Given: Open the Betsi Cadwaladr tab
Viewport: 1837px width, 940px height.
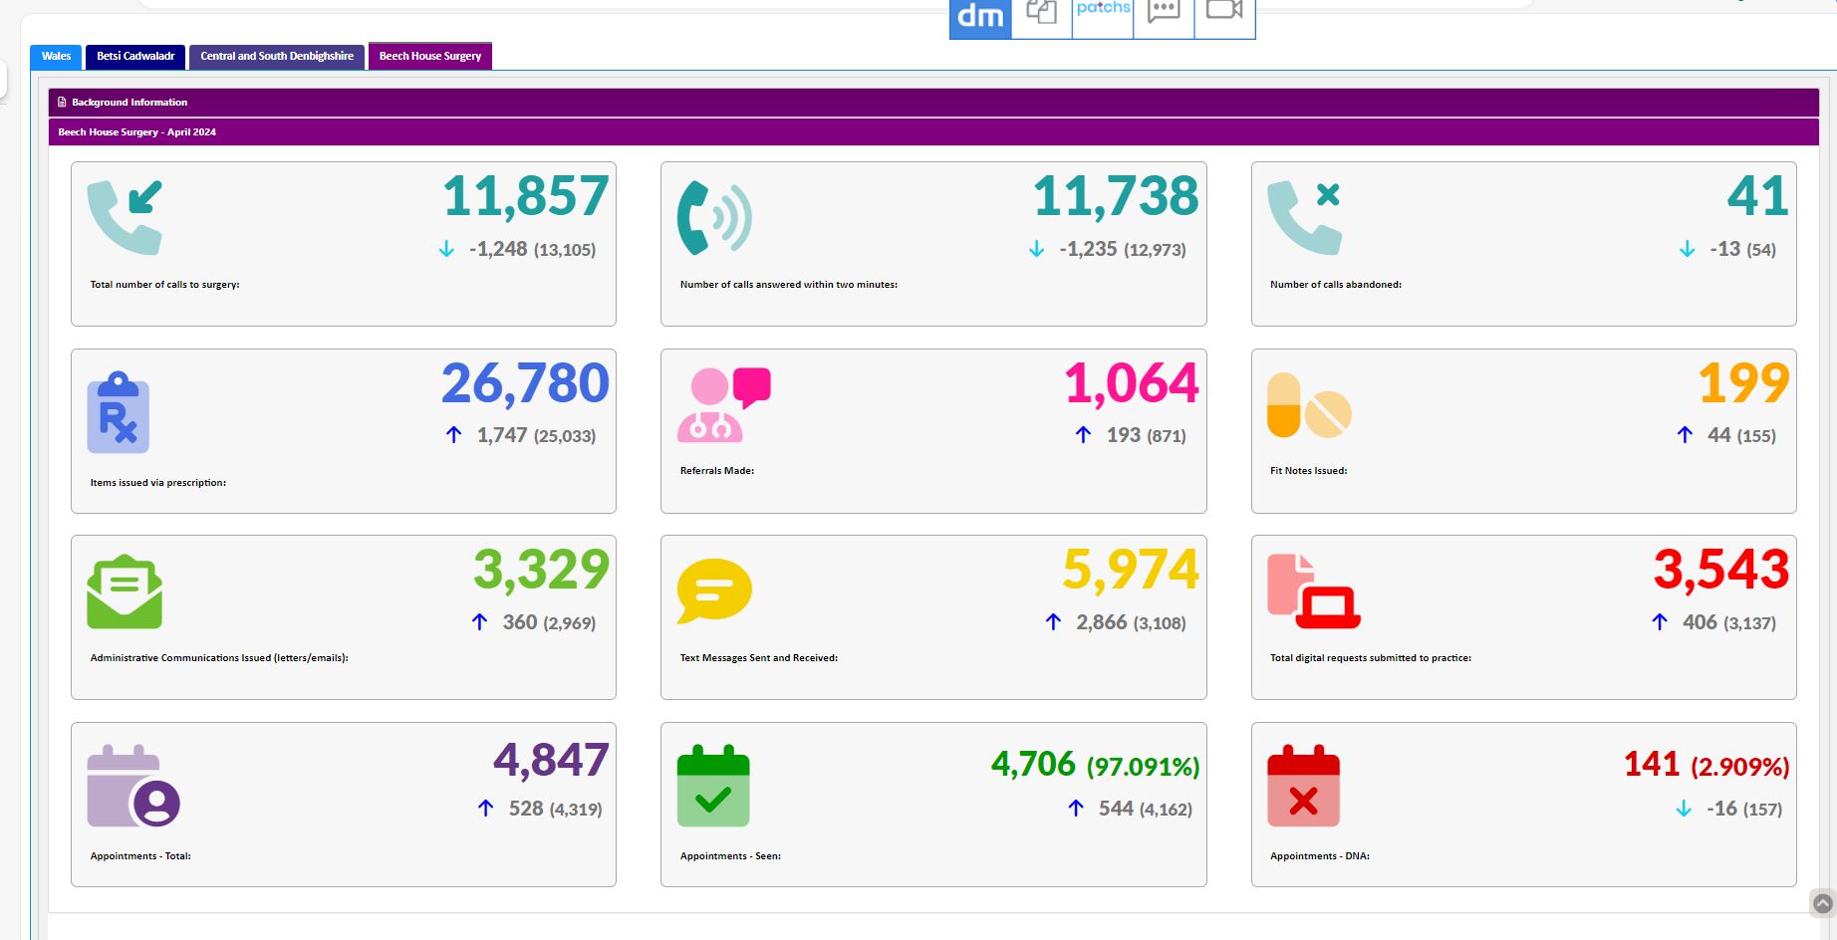Looking at the screenshot, I should pyautogui.click(x=135, y=57).
